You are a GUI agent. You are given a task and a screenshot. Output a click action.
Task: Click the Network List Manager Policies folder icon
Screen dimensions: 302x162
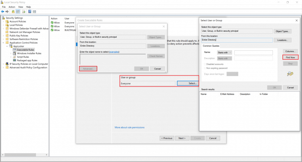7,32
